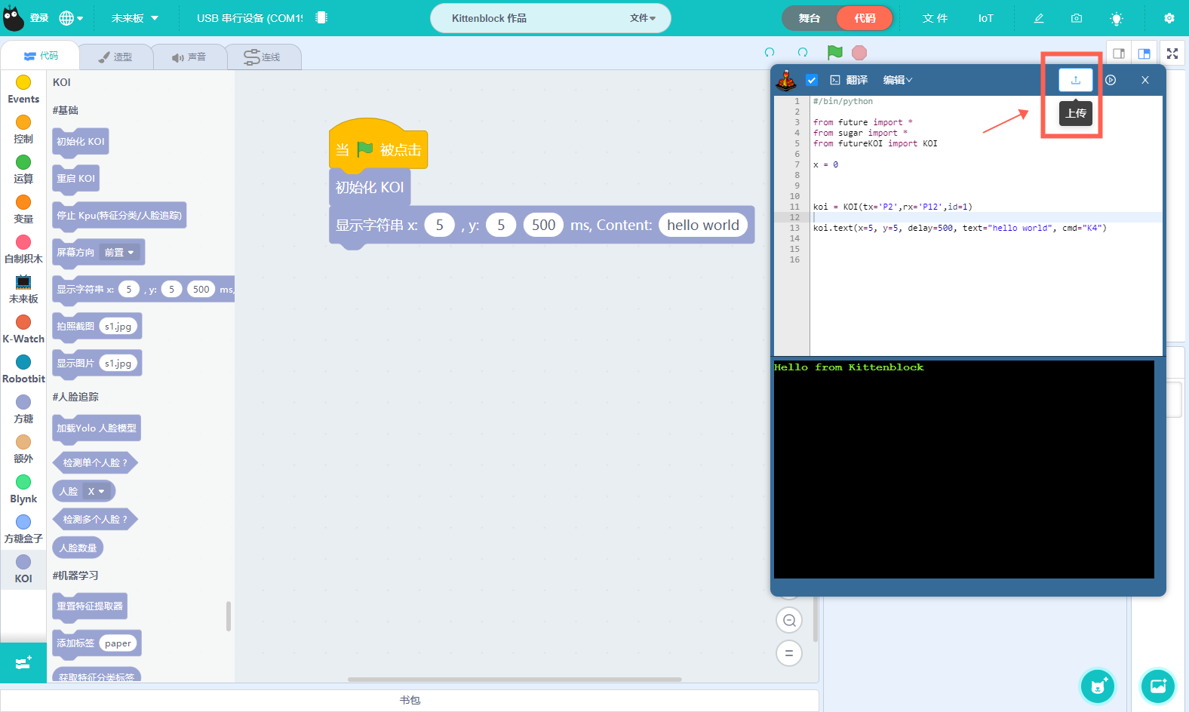Open the X dropdown in the 人脸 block
Screen dimensions: 1189x712
[x=96, y=491]
